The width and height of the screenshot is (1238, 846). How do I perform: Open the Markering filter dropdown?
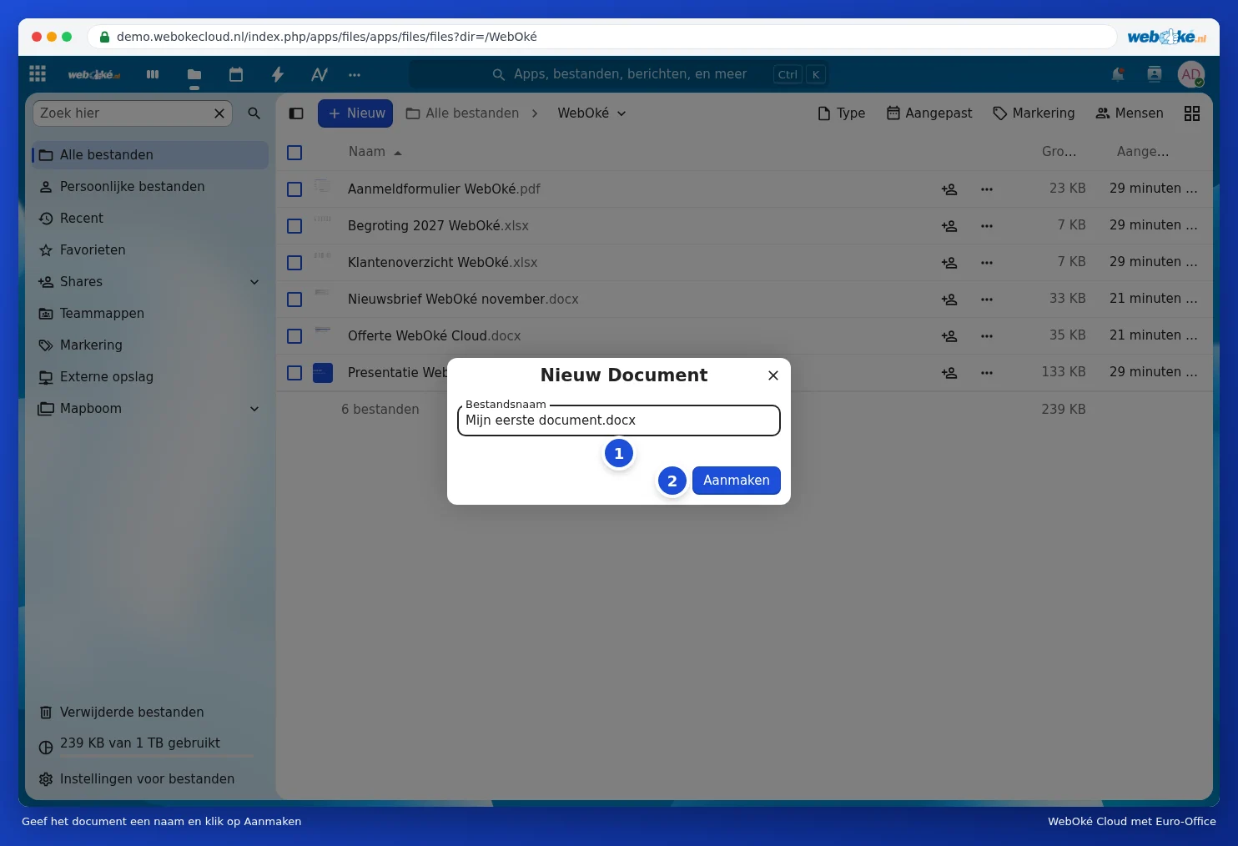tap(1034, 113)
